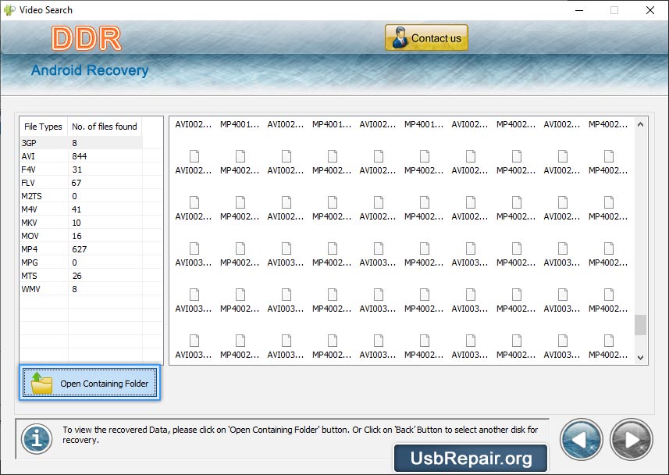
Task: Click the file list scrollbar down arrow
Action: point(640,358)
